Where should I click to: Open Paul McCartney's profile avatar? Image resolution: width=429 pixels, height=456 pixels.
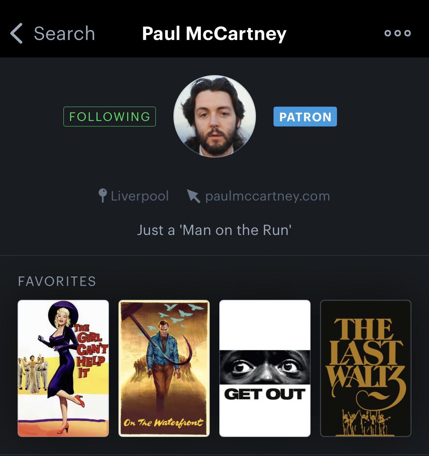point(214,117)
